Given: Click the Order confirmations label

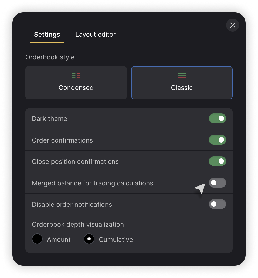Looking at the screenshot, I should pyautogui.click(x=62, y=140).
